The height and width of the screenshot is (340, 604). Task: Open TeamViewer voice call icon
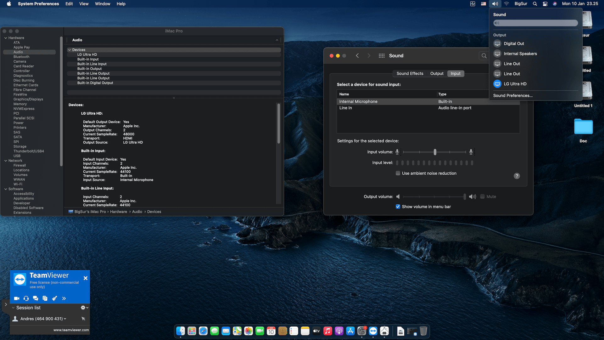pos(26,298)
